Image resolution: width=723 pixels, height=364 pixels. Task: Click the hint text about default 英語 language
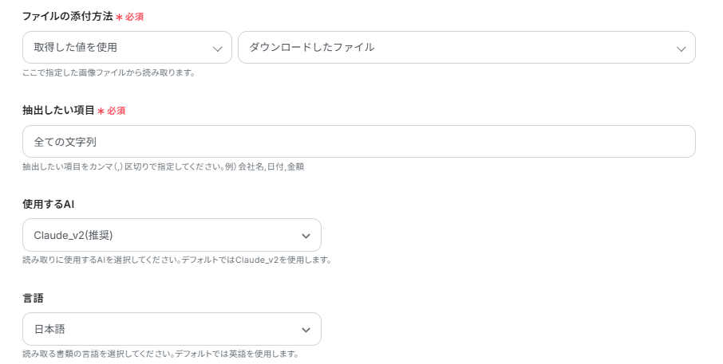coord(160,354)
